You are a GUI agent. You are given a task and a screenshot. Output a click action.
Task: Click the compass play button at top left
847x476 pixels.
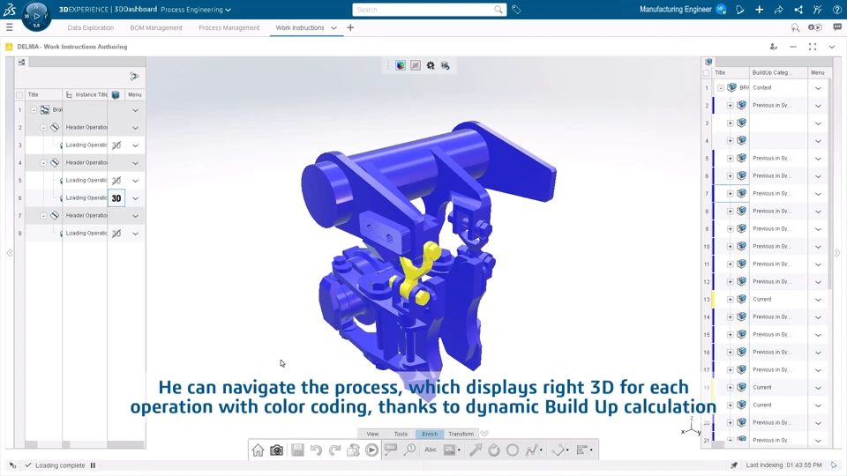point(36,16)
